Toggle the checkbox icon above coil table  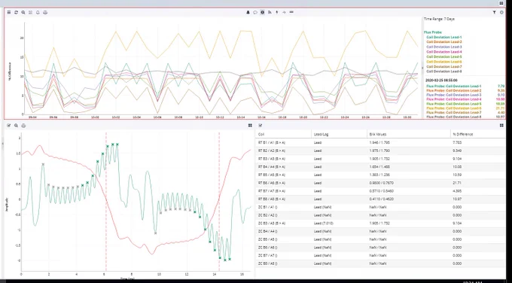(261, 126)
